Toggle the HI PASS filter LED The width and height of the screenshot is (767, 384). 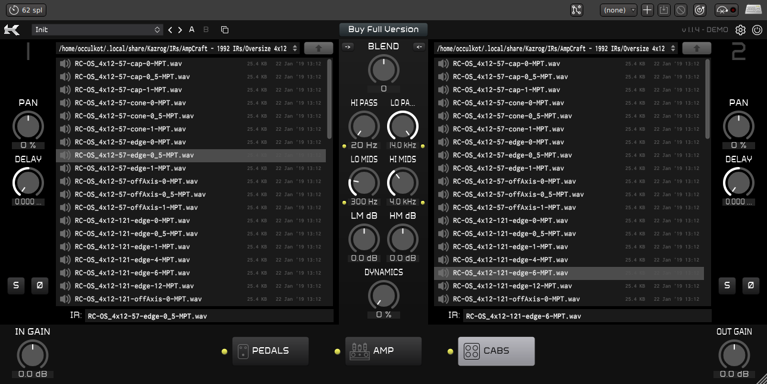pyautogui.click(x=344, y=146)
